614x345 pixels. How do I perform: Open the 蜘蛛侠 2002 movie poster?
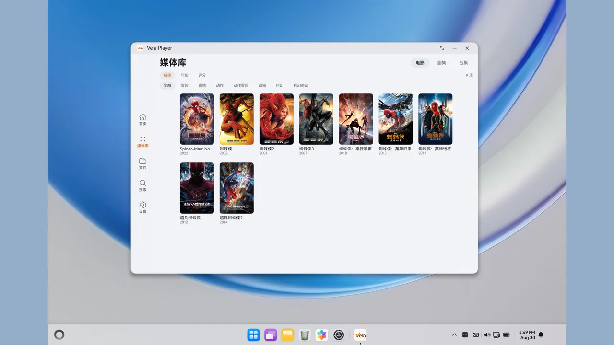(236, 119)
